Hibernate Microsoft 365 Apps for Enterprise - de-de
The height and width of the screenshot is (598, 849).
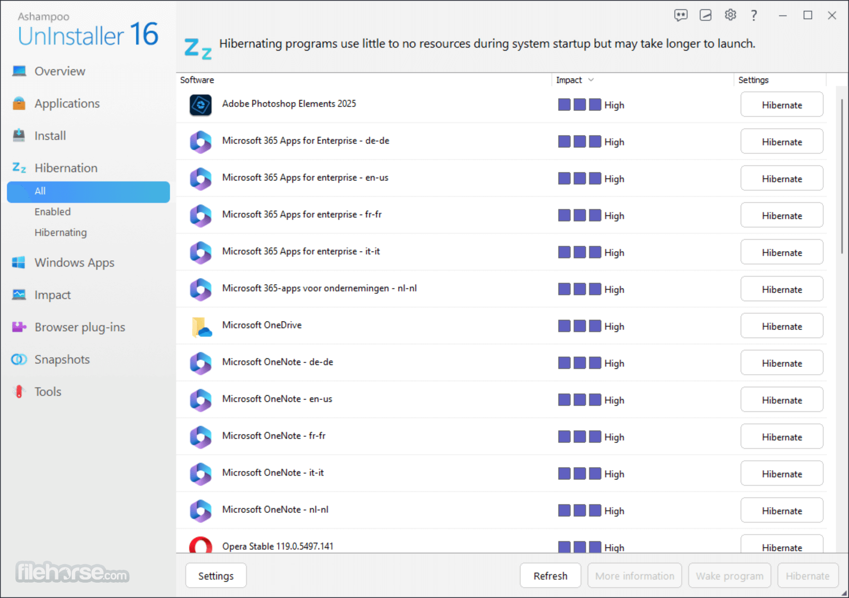782,141
